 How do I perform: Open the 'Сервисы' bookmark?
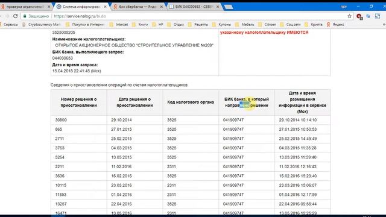tap(9, 25)
